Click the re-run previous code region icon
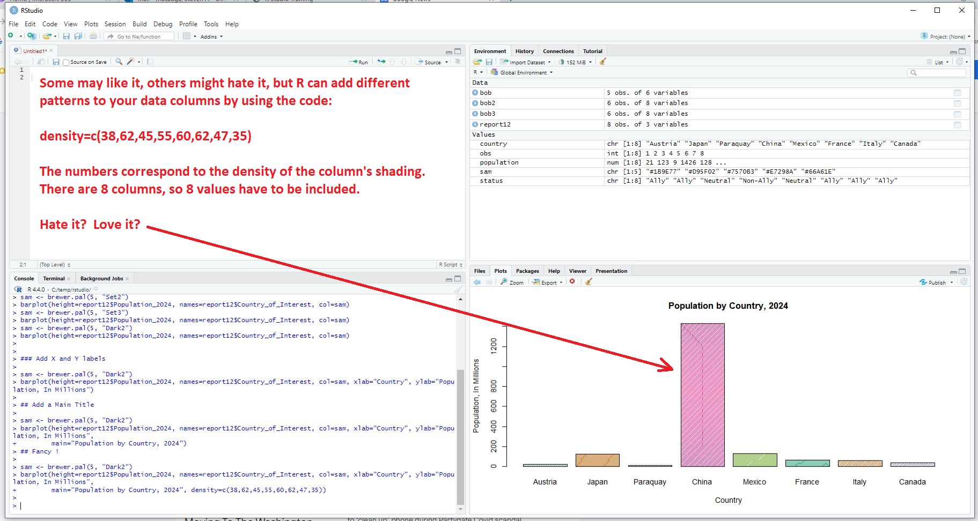 pyautogui.click(x=381, y=62)
